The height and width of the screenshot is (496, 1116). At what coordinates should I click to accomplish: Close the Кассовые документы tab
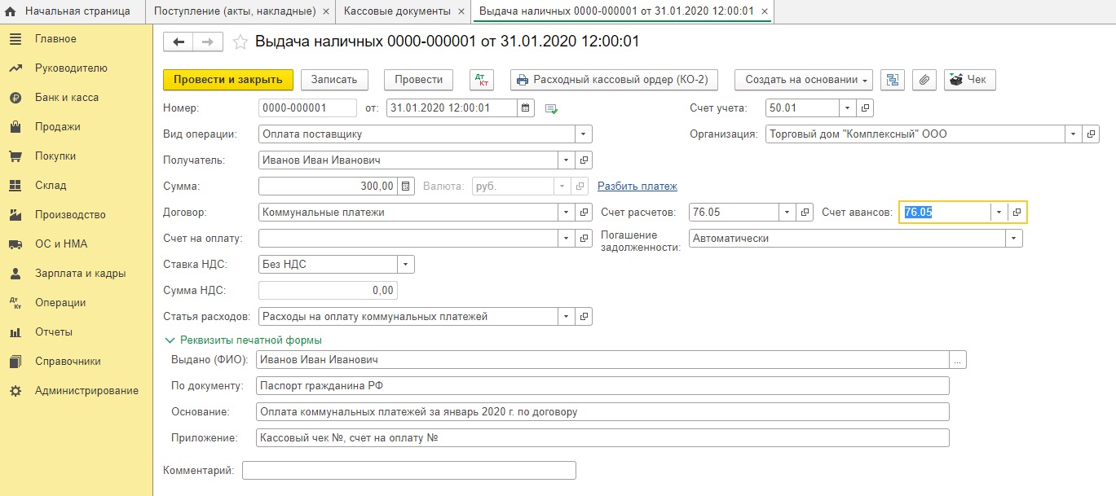pyautogui.click(x=461, y=11)
